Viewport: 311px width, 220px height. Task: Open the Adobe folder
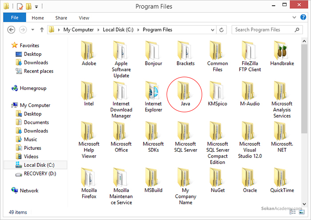(89, 54)
